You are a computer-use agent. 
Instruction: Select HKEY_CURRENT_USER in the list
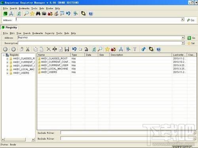click(55, 66)
